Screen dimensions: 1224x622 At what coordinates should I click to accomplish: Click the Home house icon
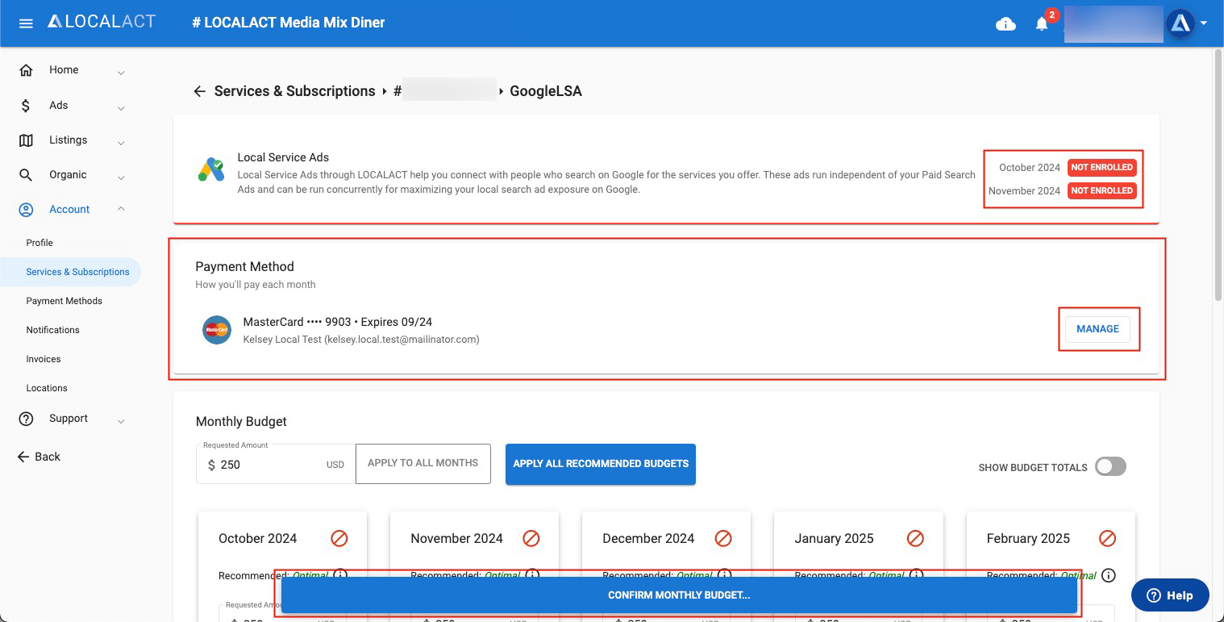(26, 70)
